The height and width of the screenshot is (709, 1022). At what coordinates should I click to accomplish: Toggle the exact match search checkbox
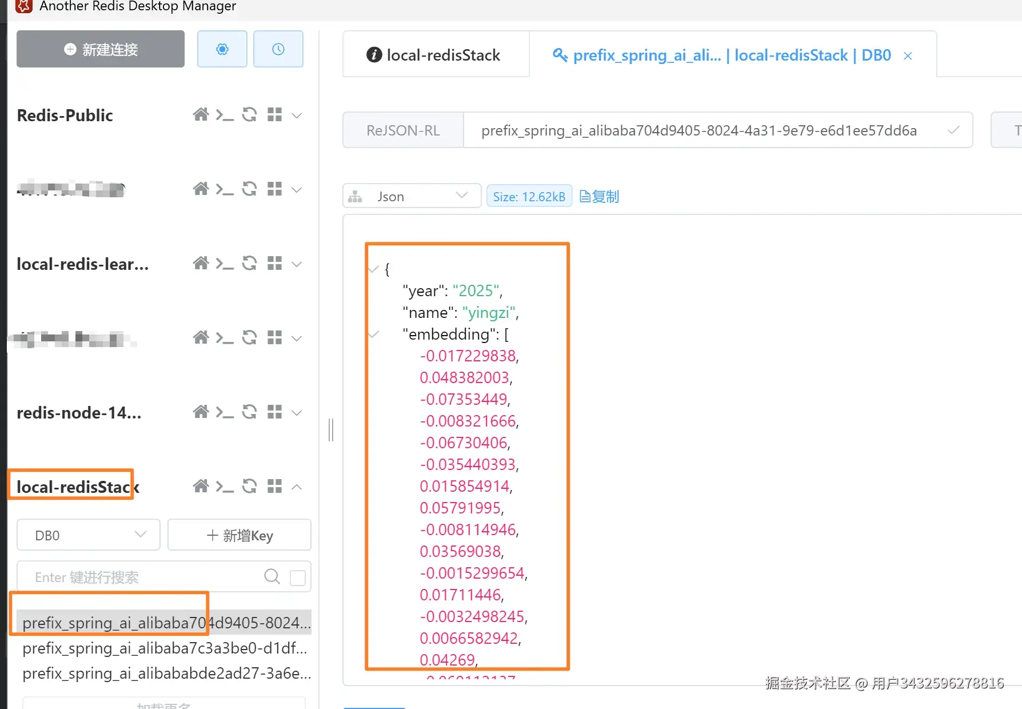[298, 577]
